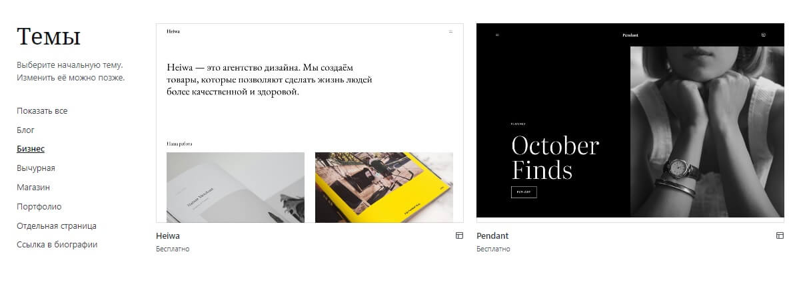The width and height of the screenshot is (797, 282).
Task: Choose the Отдельная страница category
Action: (57, 226)
